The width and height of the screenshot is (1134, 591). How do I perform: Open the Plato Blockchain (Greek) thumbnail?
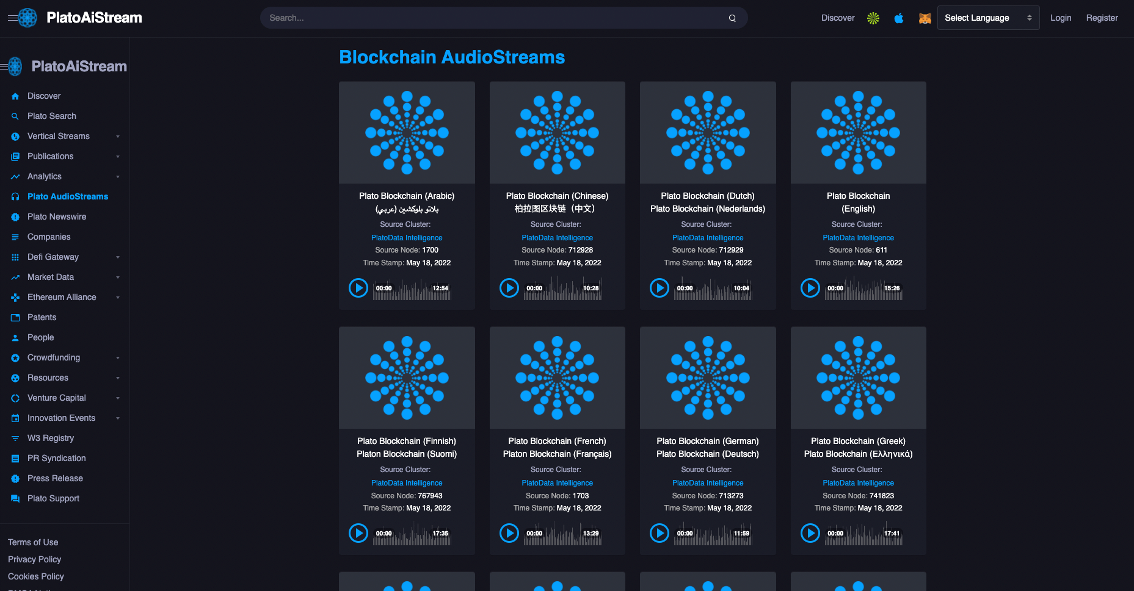point(859,378)
